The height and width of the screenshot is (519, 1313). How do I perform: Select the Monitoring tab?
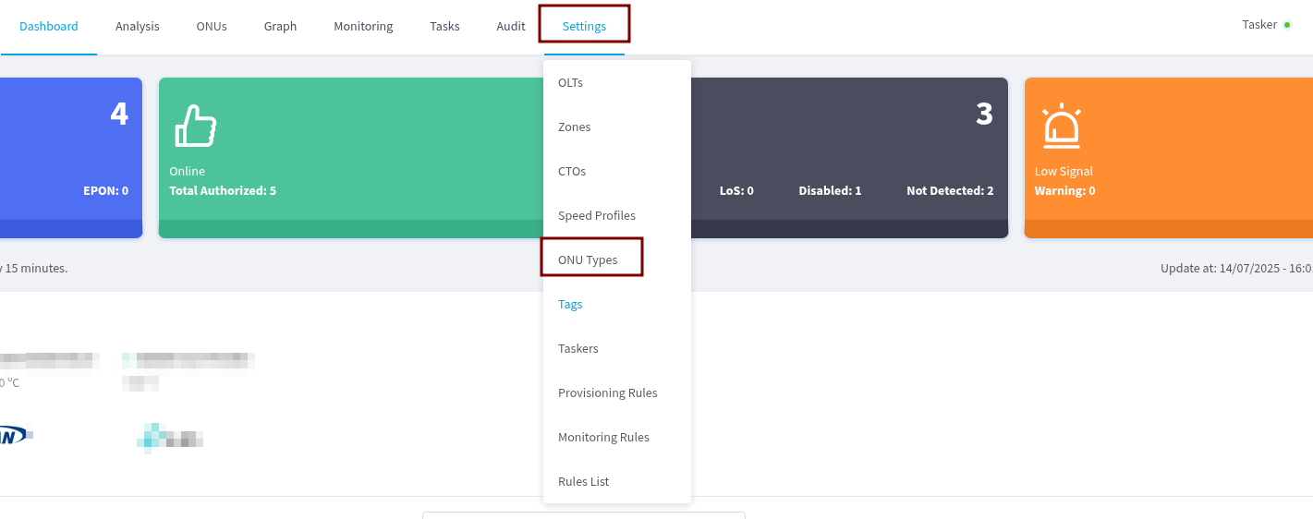(x=363, y=26)
